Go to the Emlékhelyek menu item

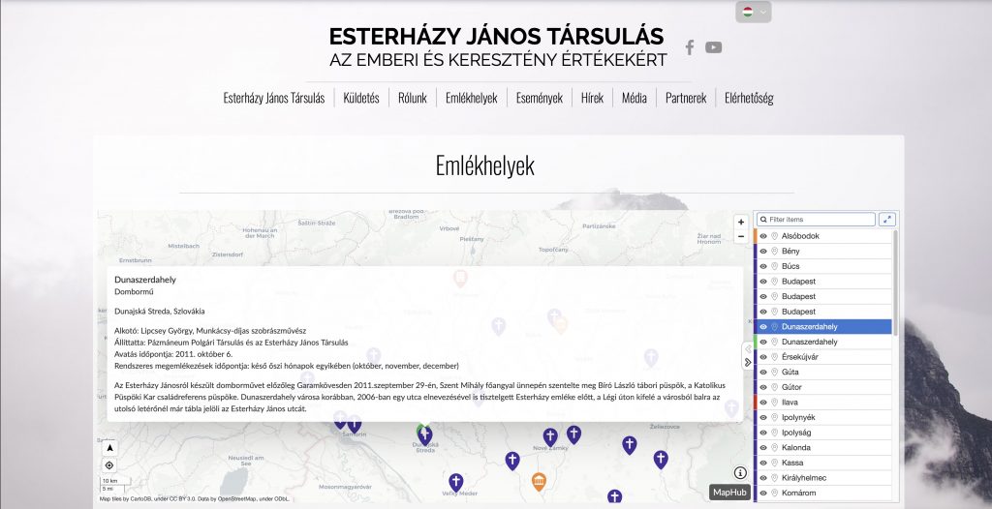point(472,98)
